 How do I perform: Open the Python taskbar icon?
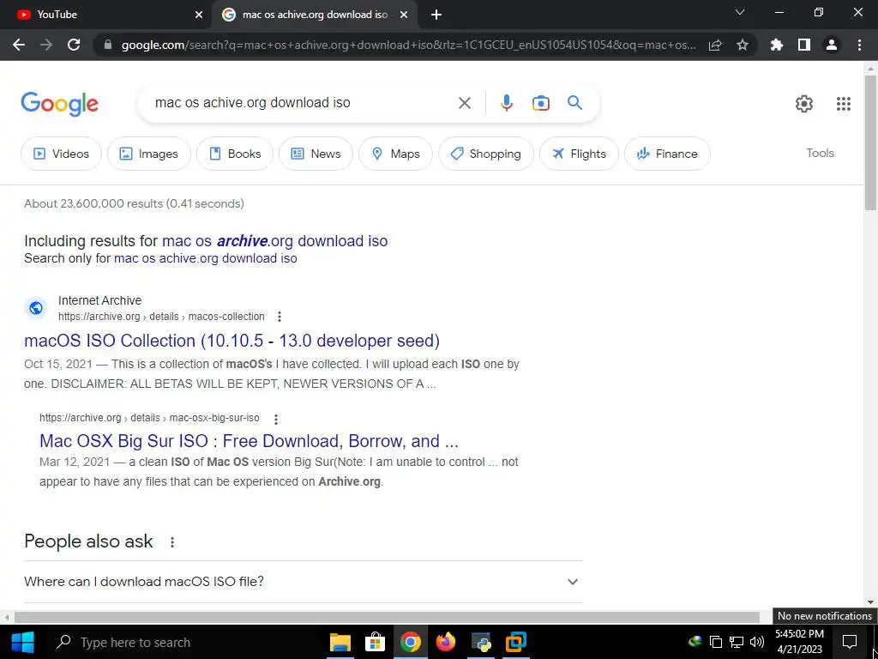[480, 642]
